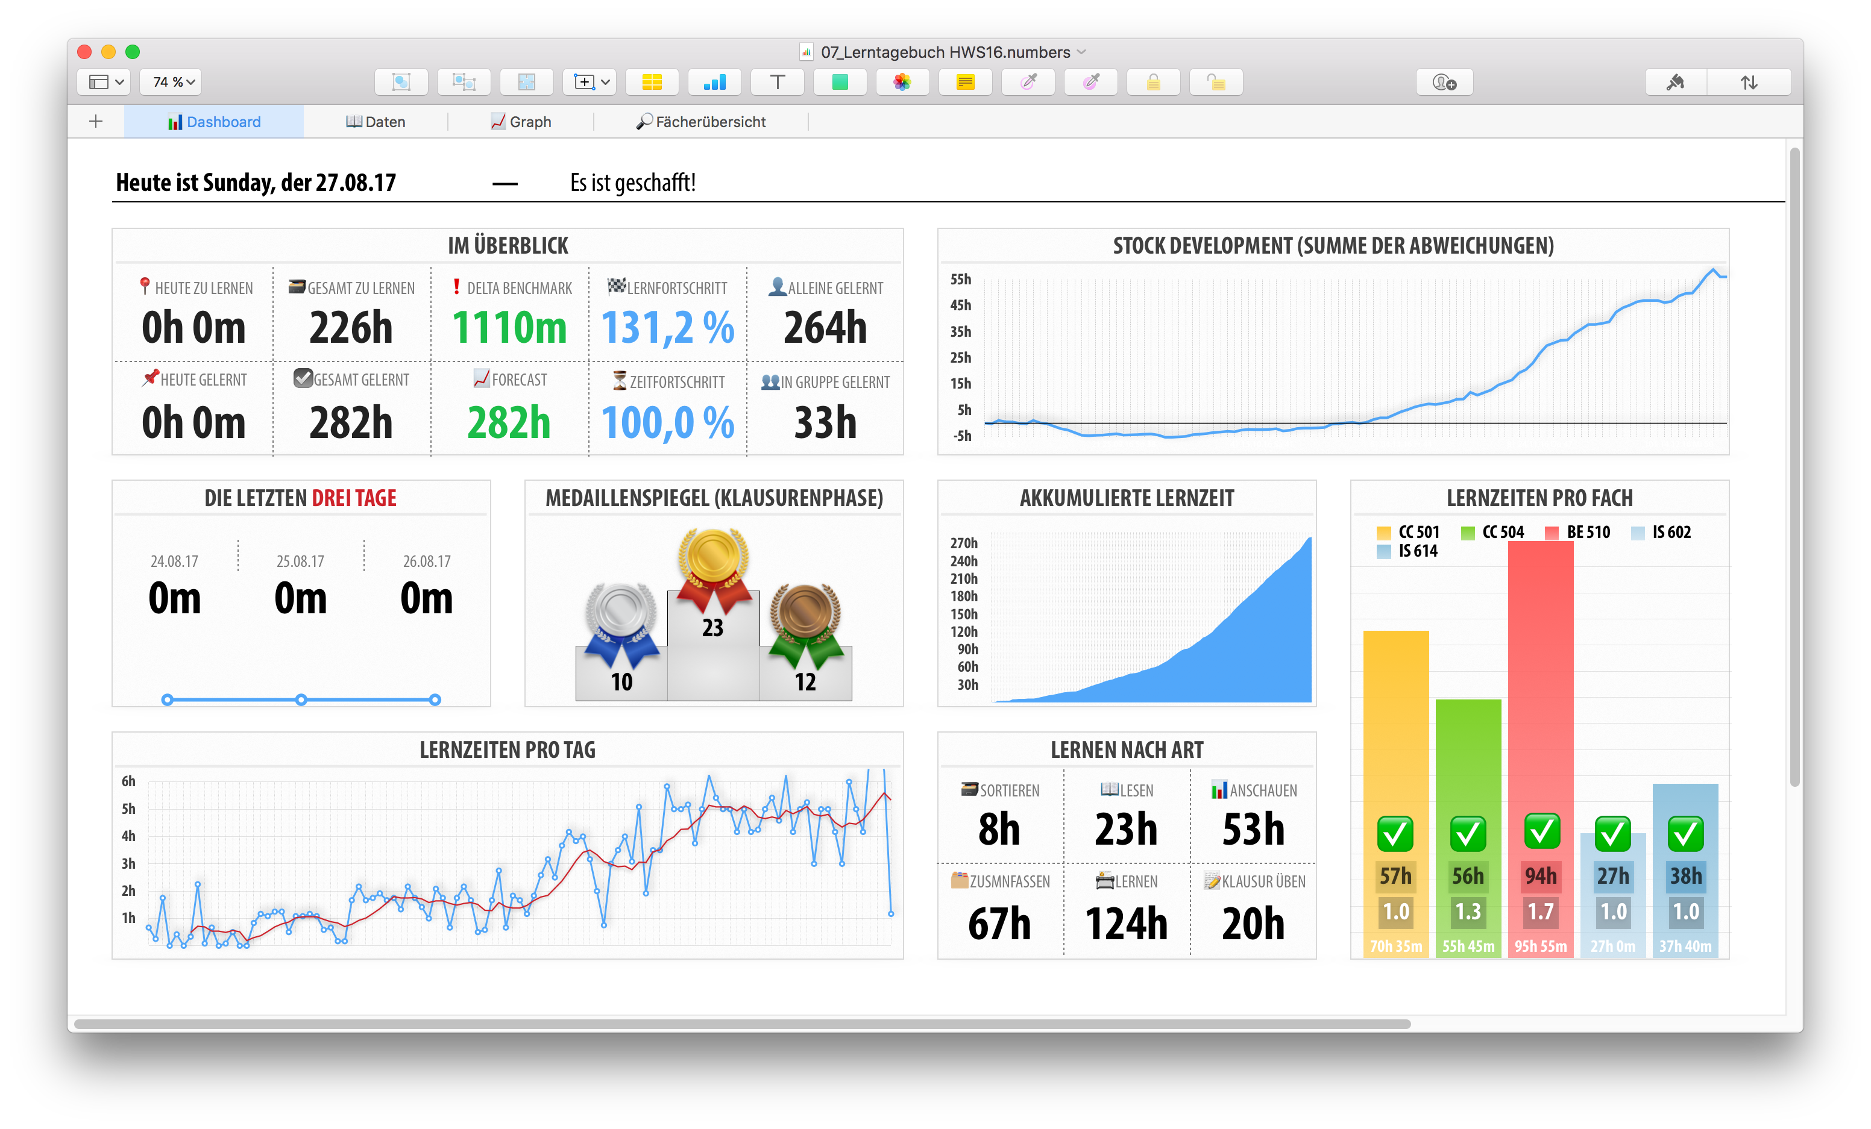Click the BE 510 green checkmark

[x=1541, y=831]
